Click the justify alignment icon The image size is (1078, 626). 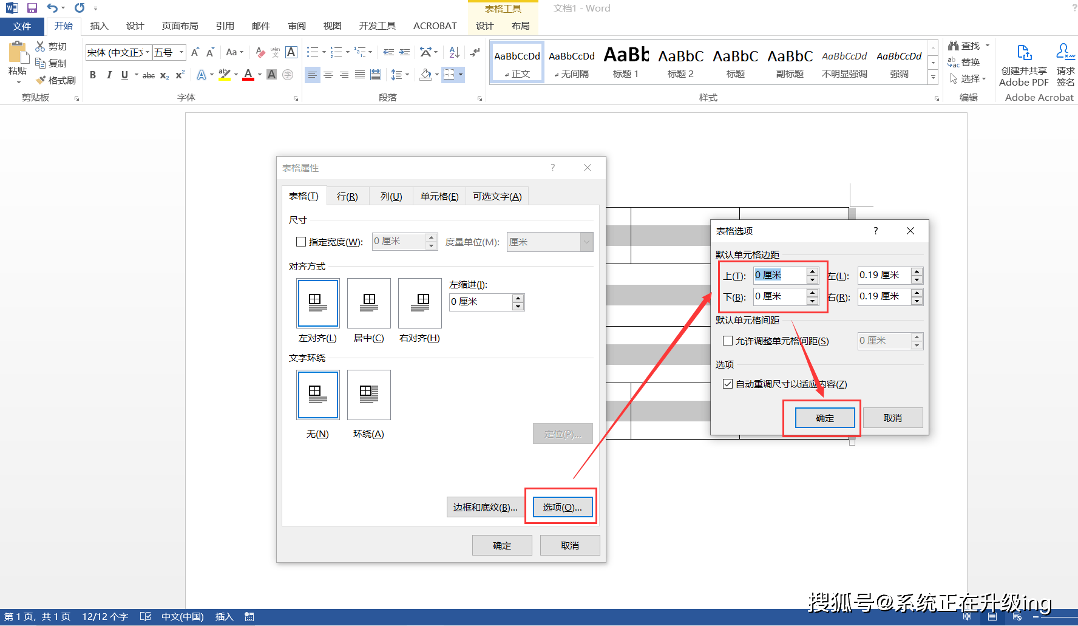coord(360,75)
